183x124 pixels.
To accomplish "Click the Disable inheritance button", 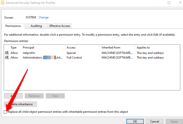I will click(x=20, y=104).
